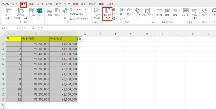This screenshot has width=216, height=109.
Task: Add a column sparkline (縦棒)
Action: (167, 12)
